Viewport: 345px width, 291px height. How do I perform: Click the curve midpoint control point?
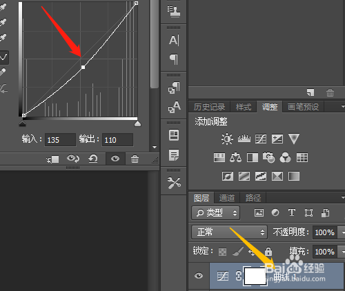click(x=83, y=67)
